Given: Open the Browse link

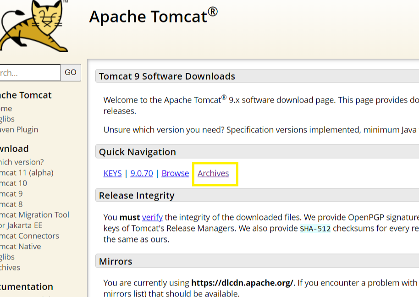Looking at the screenshot, I should [175, 173].
